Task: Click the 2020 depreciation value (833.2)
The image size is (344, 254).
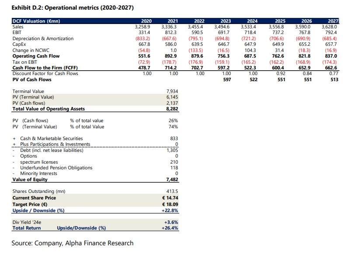Action: [x=142, y=38]
